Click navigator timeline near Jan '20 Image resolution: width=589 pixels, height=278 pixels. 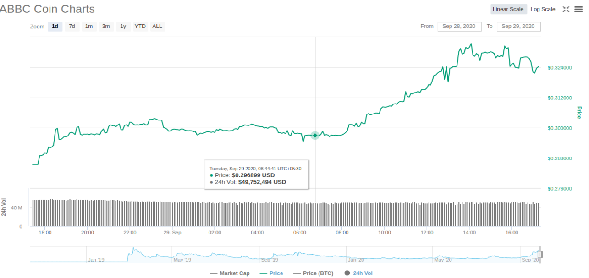356,260
